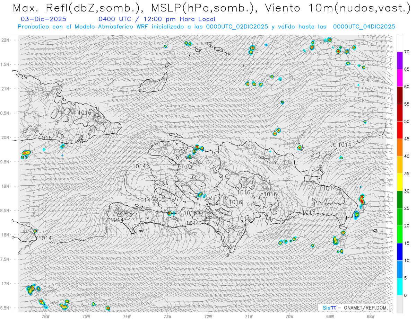Image resolution: width=416 pixels, height=321 pixels.
Task: Click the '70' label on the colorbar
Action: (x=407, y=52)
